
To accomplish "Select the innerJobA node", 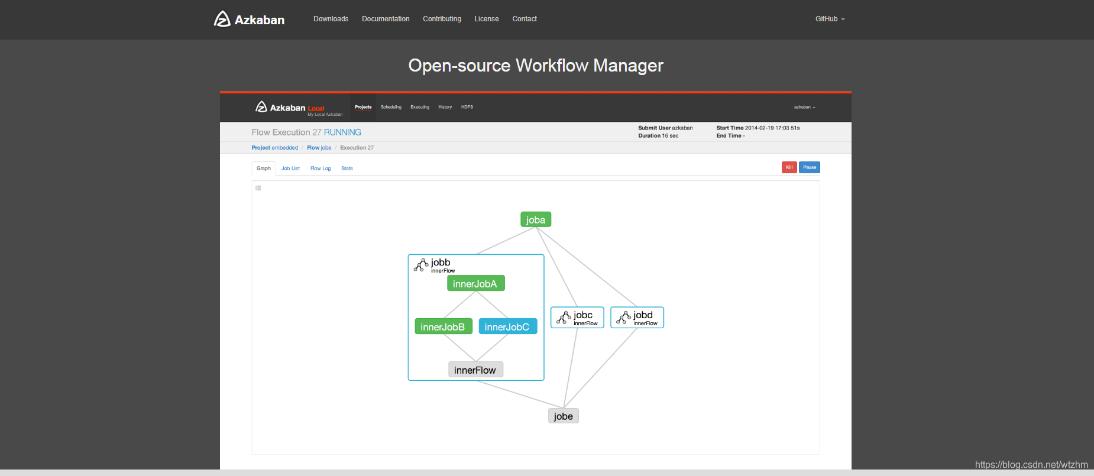I will click(476, 283).
